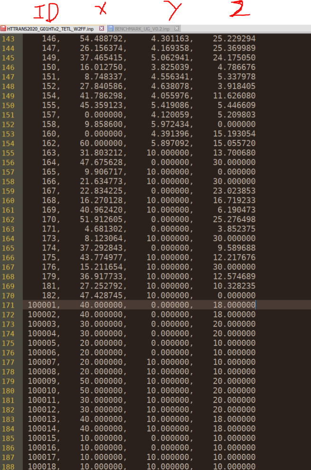Click the red unsaved-file icon on HTTRANS2020 tab
Image resolution: width=311 pixels, height=470 pixels.
pyautogui.click(x=3, y=29)
